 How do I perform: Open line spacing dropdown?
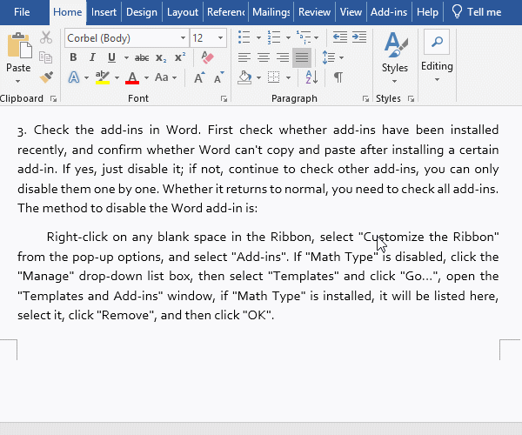click(x=329, y=57)
